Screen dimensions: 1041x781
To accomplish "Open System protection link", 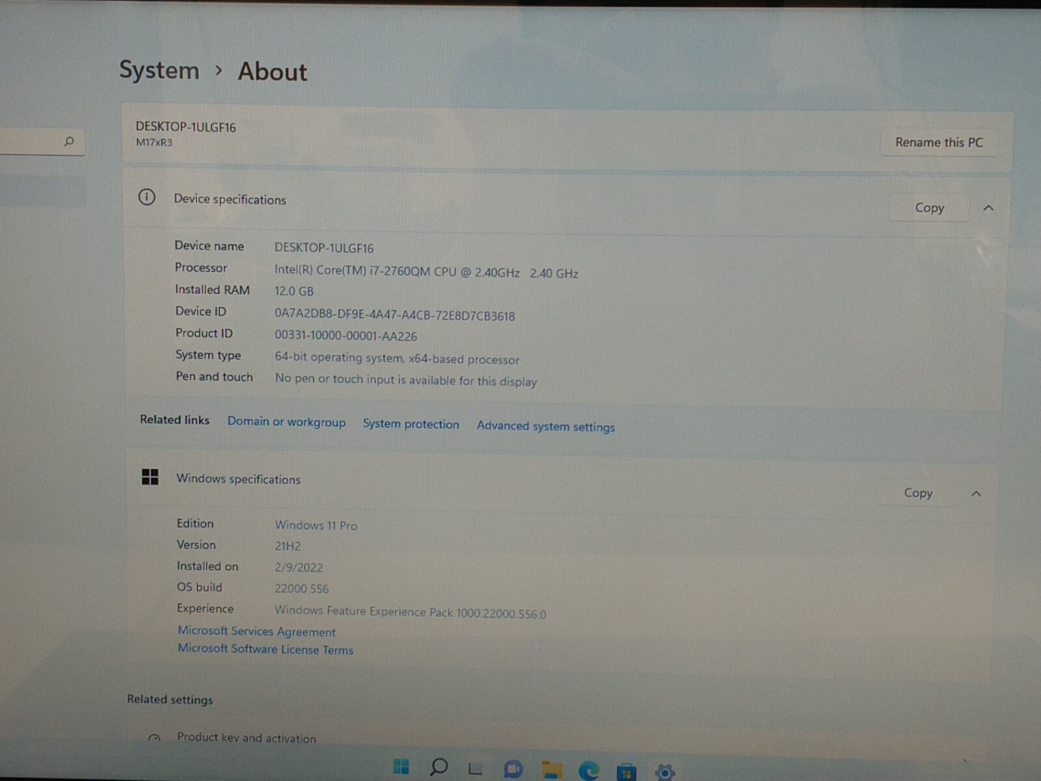I will pyautogui.click(x=411, y=424).
